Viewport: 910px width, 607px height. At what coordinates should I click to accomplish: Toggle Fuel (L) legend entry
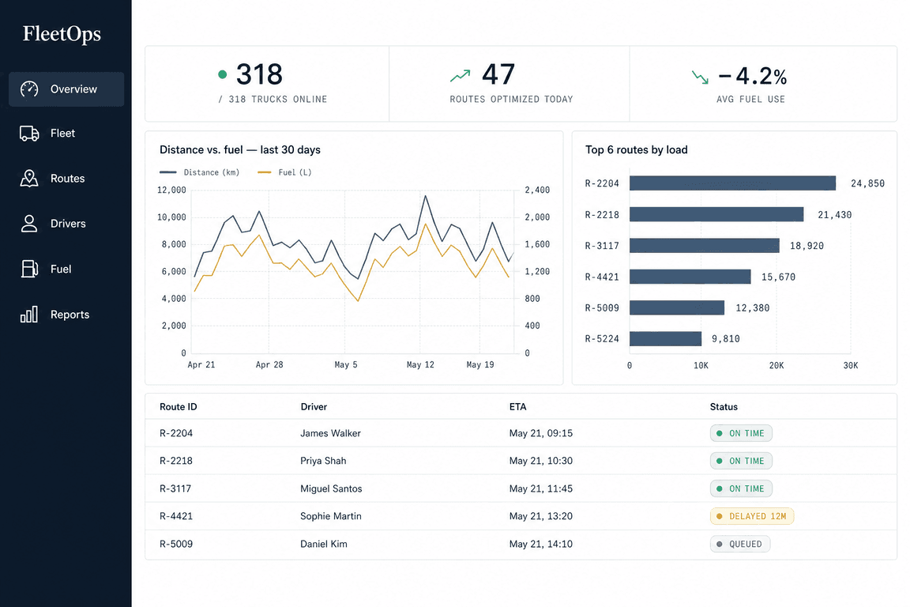pos(284,172)
